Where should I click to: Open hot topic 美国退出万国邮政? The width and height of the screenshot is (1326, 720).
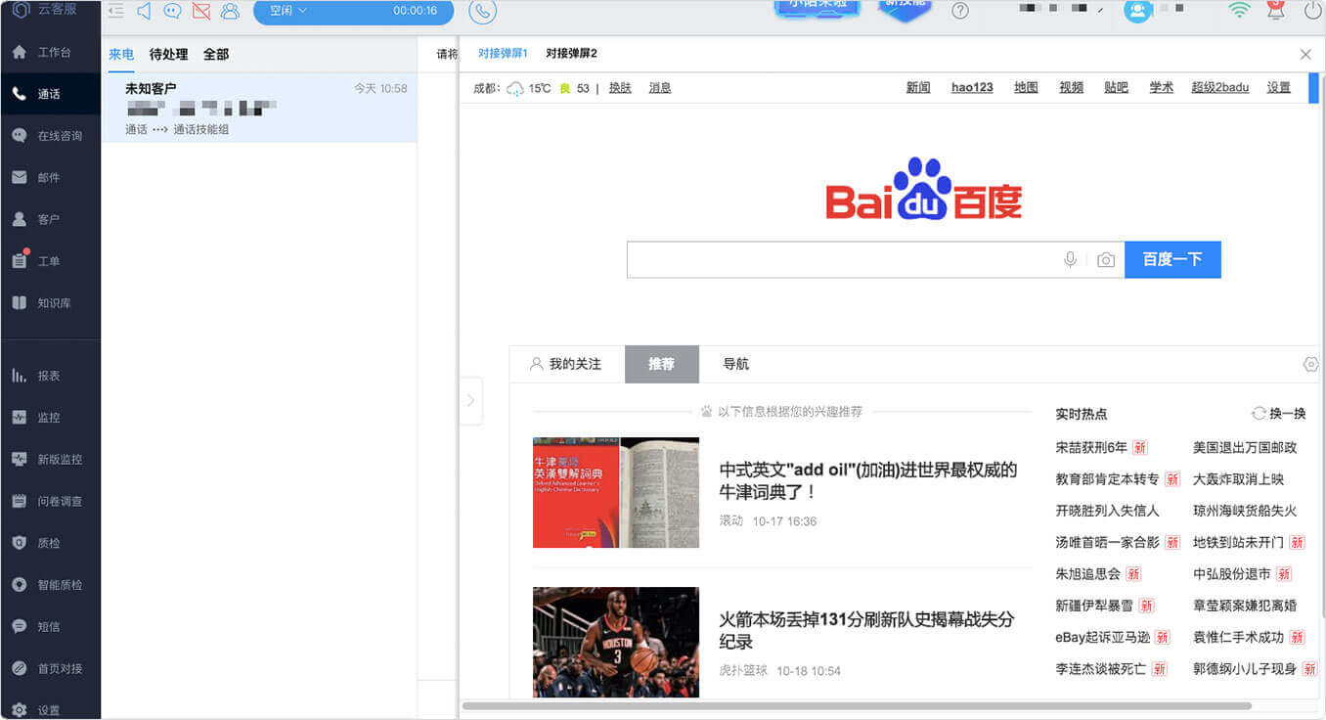tap(1245, 448)
